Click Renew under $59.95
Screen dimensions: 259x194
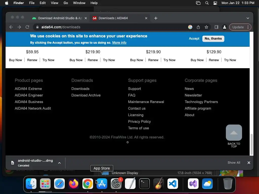click(32, 60)
